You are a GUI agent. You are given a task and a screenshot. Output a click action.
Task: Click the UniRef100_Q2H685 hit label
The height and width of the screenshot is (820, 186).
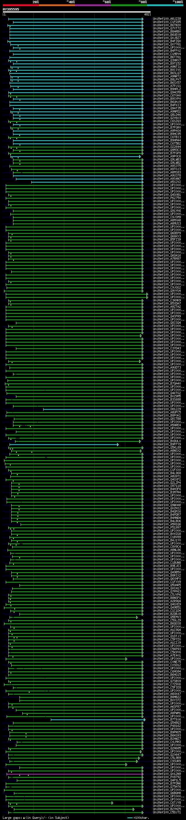(x=167, y=748)
